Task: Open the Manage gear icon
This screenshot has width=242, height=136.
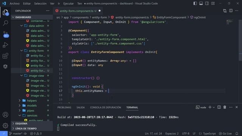Action: pyautogui.click(x=5, y=125)
